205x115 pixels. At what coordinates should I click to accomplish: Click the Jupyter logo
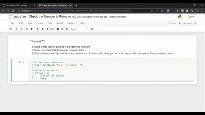18,17
